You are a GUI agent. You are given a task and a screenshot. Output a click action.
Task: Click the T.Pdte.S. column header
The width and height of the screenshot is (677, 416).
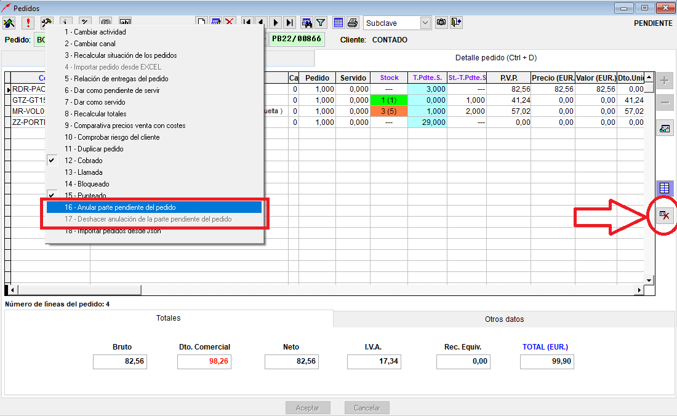tap(428, 78)
